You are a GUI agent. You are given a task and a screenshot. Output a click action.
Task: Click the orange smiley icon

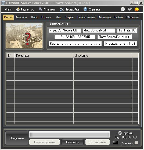[x=137, y=9]
